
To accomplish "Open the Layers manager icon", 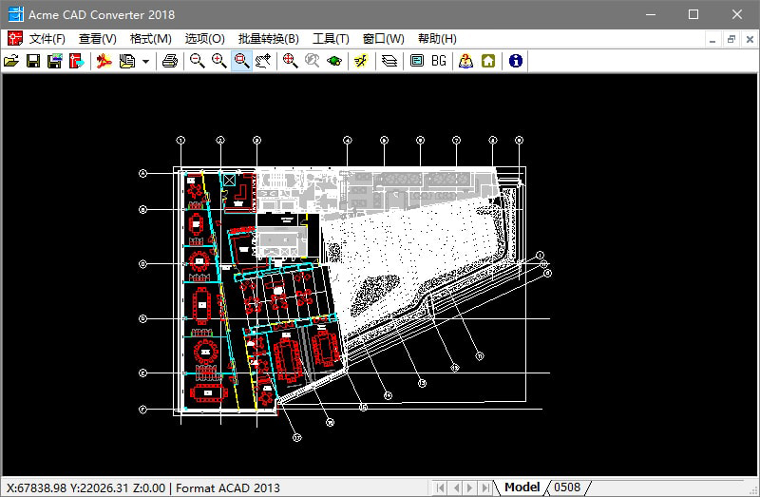I will tap(389, 61).
